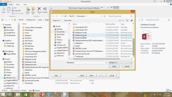This screenshot has width=172, height=97.
Task: Click the wizard Next button
Action: click(92, 75)
